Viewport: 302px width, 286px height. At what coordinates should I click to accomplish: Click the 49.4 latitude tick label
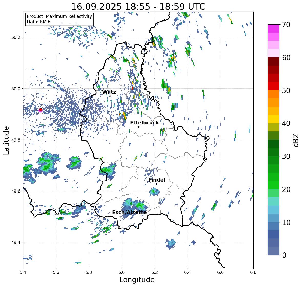pyautogui.click(x=16, y=242)
